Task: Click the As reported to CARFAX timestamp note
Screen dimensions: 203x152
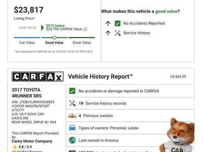Action: [54, 51]
